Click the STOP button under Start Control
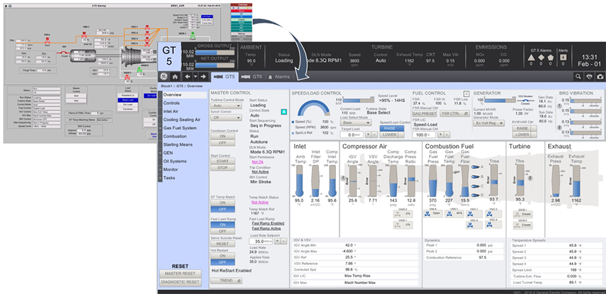 pos(223,168)
